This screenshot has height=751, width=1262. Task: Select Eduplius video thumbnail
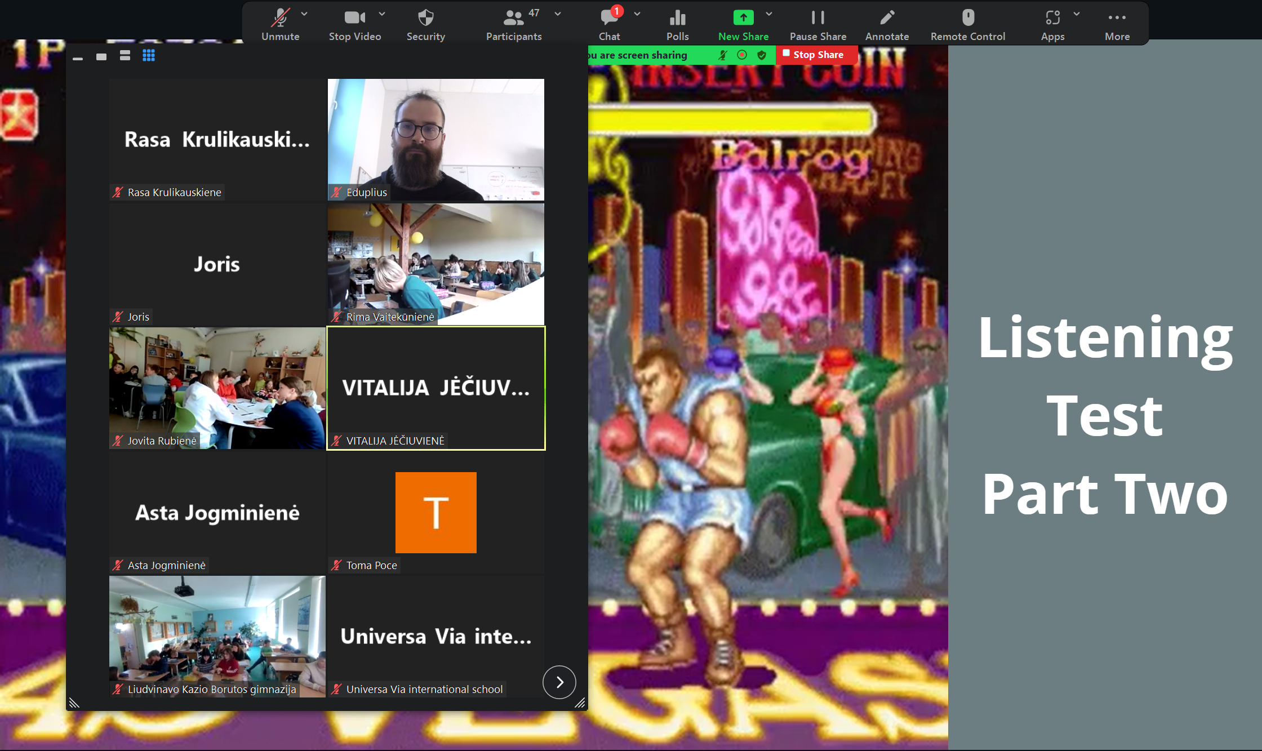(436, 139)
